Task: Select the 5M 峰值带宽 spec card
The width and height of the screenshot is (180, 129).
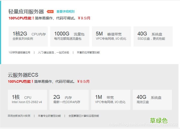Action: coord(112,36)
